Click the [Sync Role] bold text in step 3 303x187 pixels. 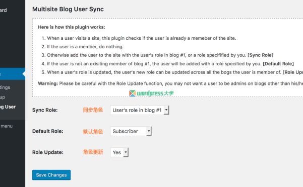pos(261,55)
